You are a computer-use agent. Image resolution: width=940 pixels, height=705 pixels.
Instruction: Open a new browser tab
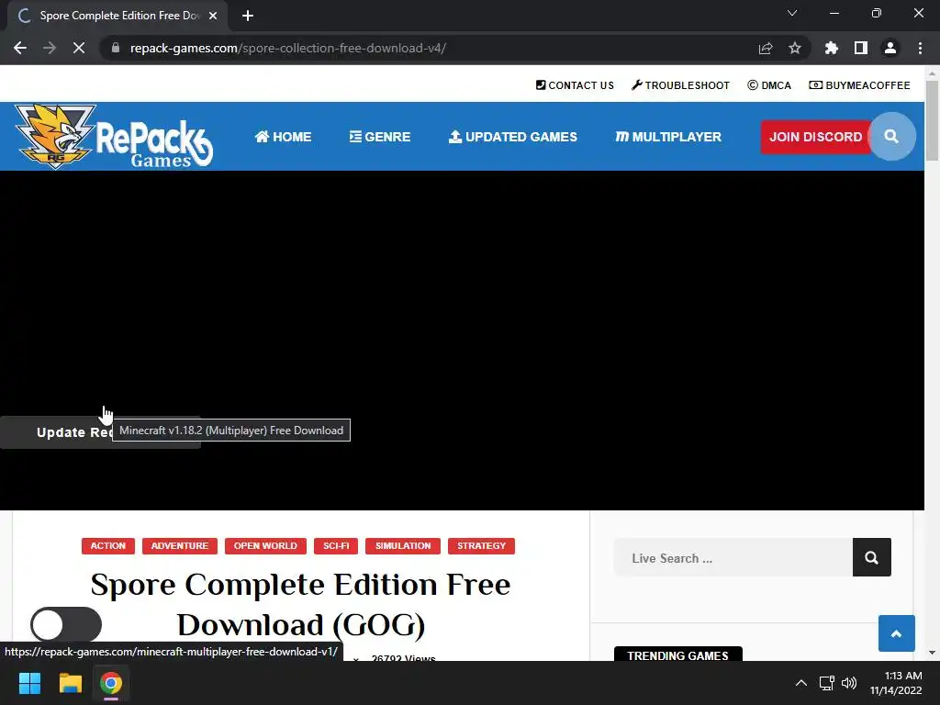pyautogui.click(x=248, y=16)
